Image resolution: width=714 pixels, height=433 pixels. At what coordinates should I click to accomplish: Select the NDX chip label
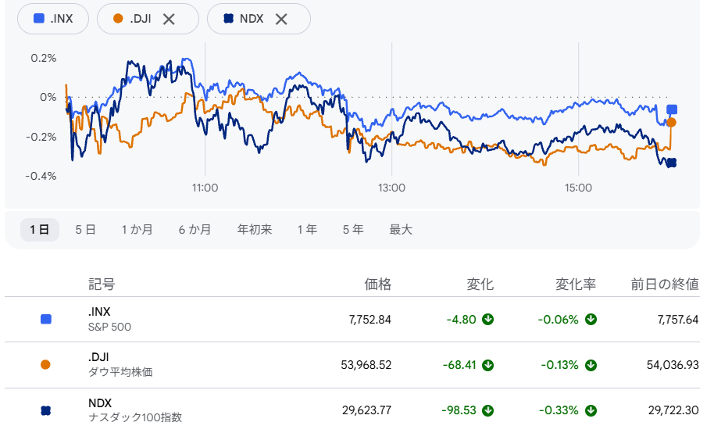(x=252, y=19)
